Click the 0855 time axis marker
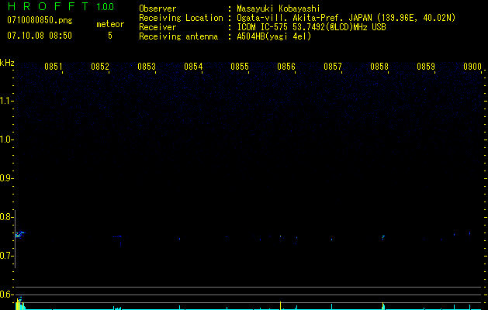 240,67
